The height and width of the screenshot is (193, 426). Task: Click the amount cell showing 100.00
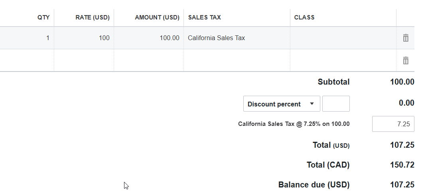[x=149, y=38]
